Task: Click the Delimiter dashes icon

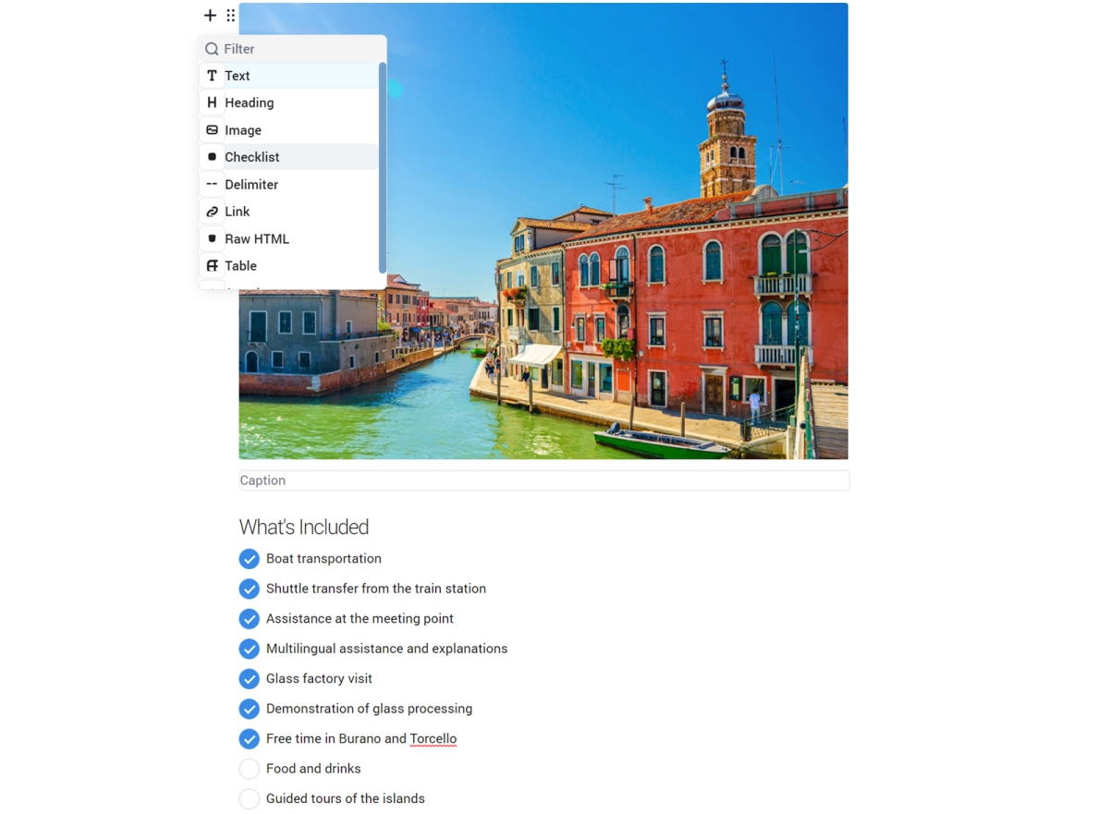Action: 212,184
